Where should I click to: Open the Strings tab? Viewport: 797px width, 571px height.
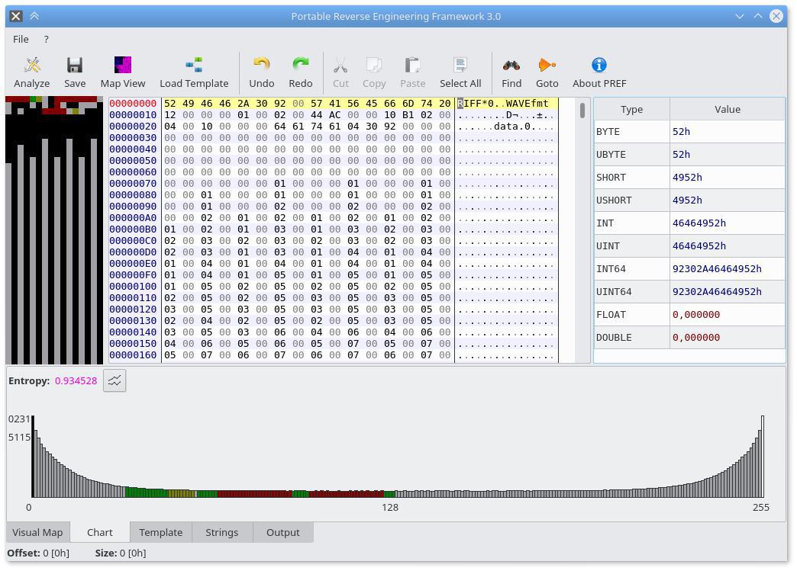221,532
